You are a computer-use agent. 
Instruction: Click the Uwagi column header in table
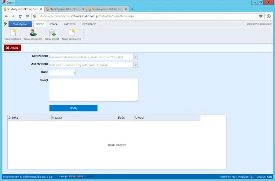[x=167, y=118]
